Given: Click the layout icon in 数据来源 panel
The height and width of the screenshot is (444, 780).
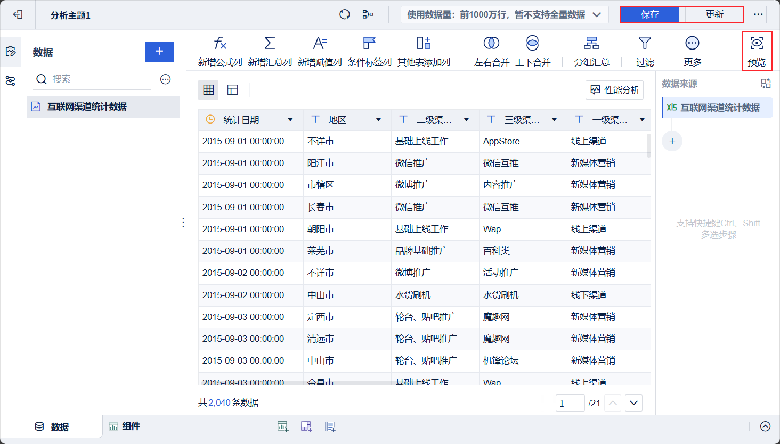Looking at the screenshot, I should (766, 84).
